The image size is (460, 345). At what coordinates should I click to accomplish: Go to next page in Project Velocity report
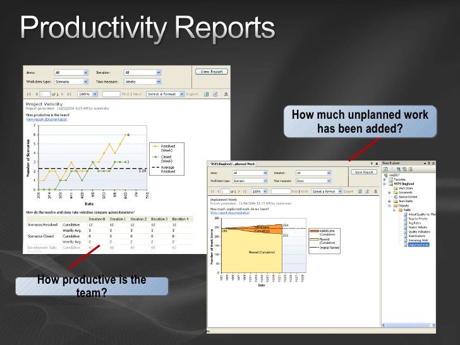(x=62, y=94)
